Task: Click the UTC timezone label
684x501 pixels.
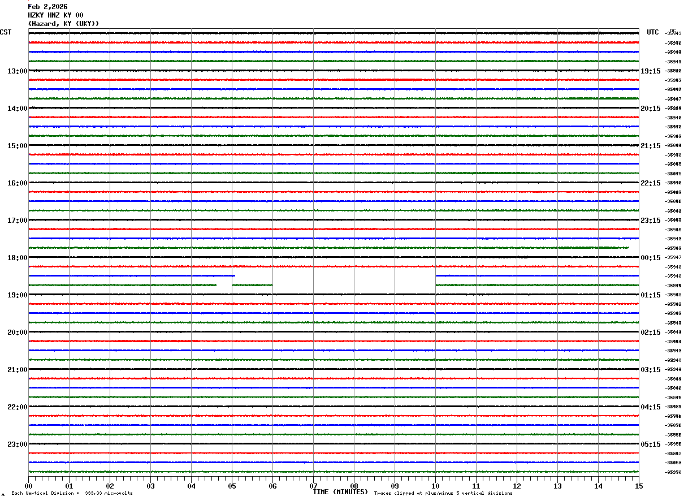Action: 653,32
